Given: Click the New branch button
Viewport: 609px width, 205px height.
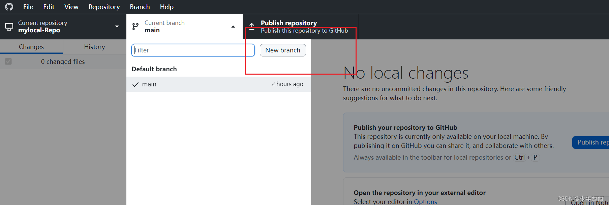Looking at the screenshot, I should pos(283,50).
